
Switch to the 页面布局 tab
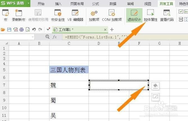click(77, 4)
